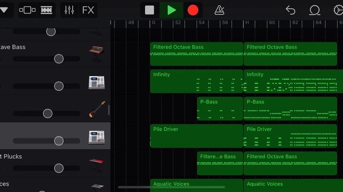Start recording with the red record button
This screenshot has width=343, height=192.
193,10
